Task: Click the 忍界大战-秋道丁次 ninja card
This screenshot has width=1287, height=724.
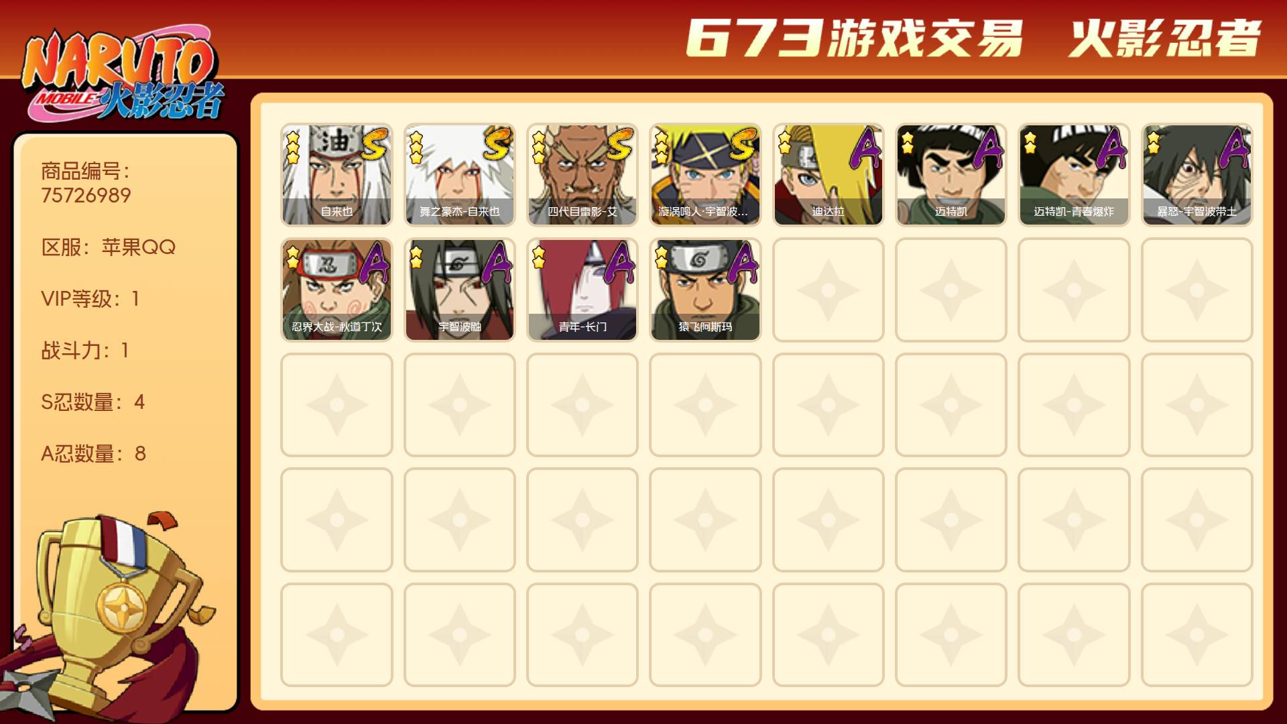Action: pyautogui.click(x=336, y=290)
